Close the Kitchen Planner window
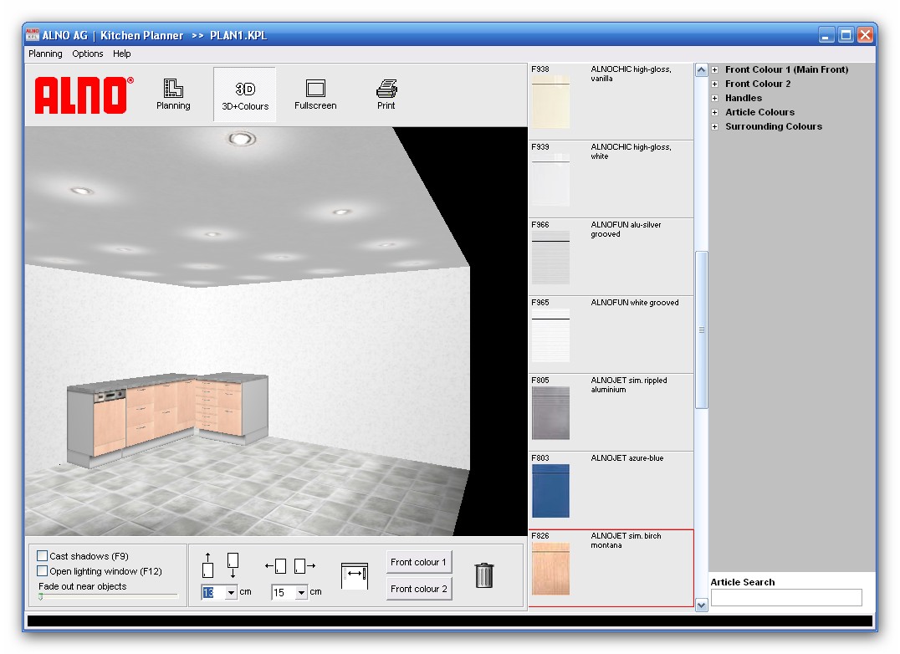The height and width of the screenshot is (654, 900). pos(865,35)
